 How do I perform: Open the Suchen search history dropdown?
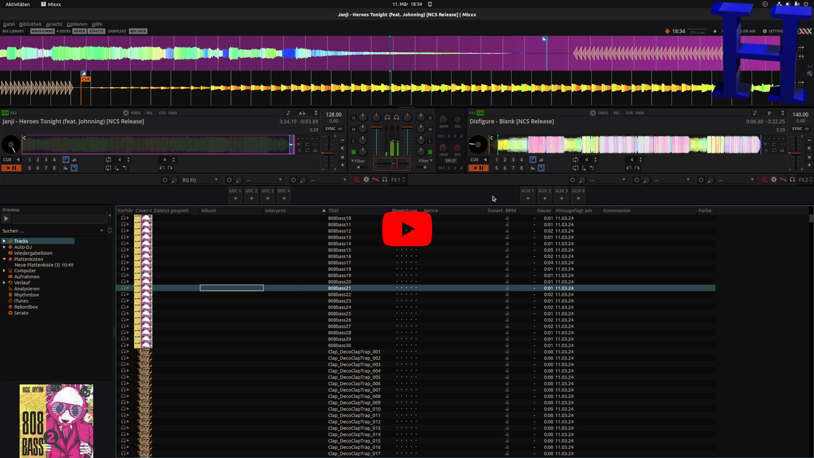tap(102, 231)
